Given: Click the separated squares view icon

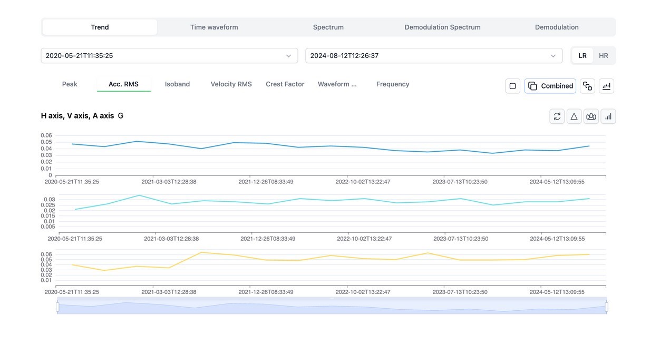Looking at the screenshot, I should point(587,86).
